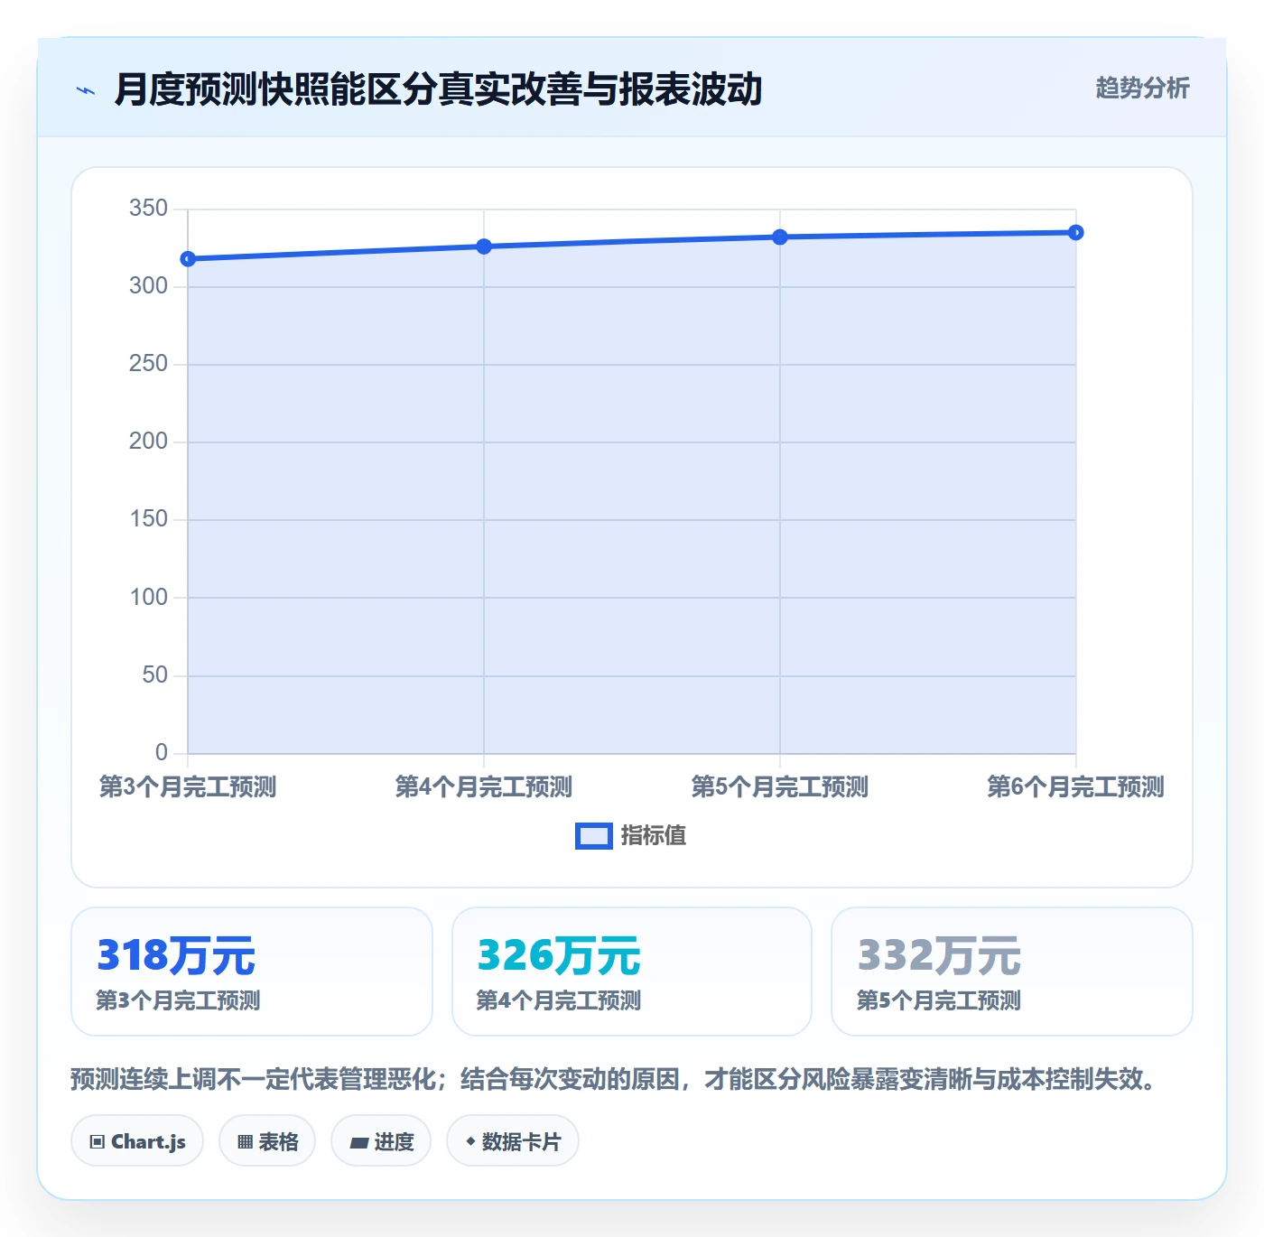This screenshot has height=1237, width=1264.
Task: Click the 第4个月完工预测 caption under 326万元
Action: point(559,1000)
